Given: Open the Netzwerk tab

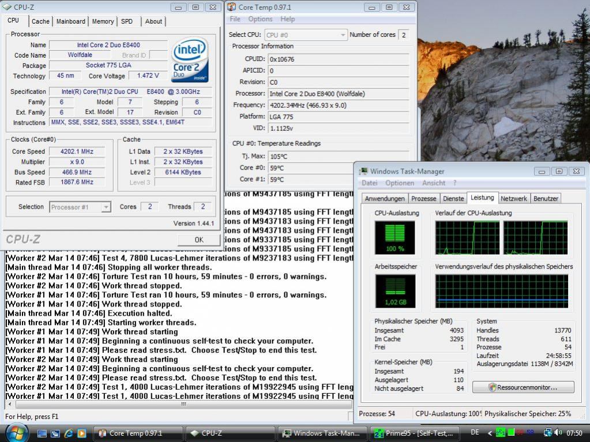Looking at the screenshot, I should click(x=514, y=198).
